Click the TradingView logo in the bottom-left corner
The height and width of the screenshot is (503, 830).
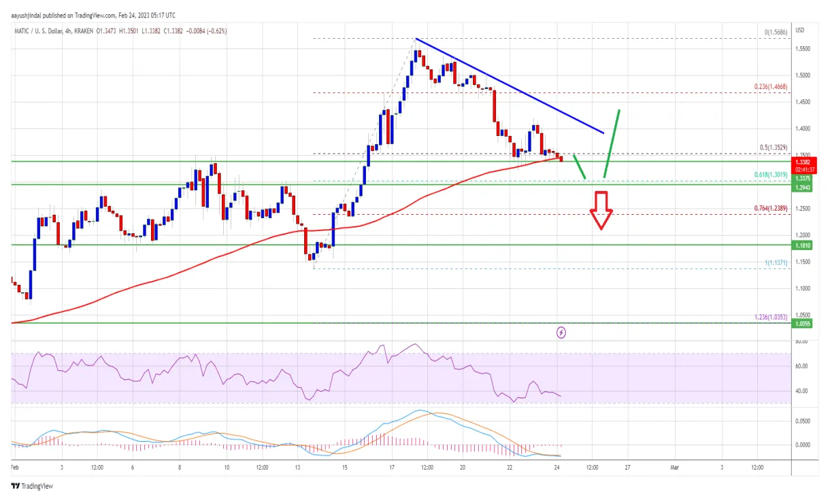(x=31, y=486)
